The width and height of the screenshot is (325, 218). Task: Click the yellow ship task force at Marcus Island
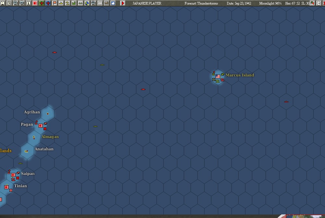[x=218, y=81]
